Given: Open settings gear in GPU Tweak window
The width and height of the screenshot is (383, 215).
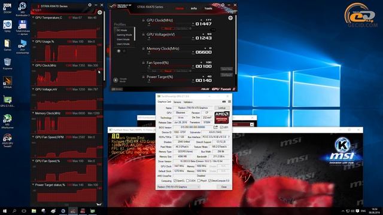Looking at the screenshot, I should coord(223,5).
